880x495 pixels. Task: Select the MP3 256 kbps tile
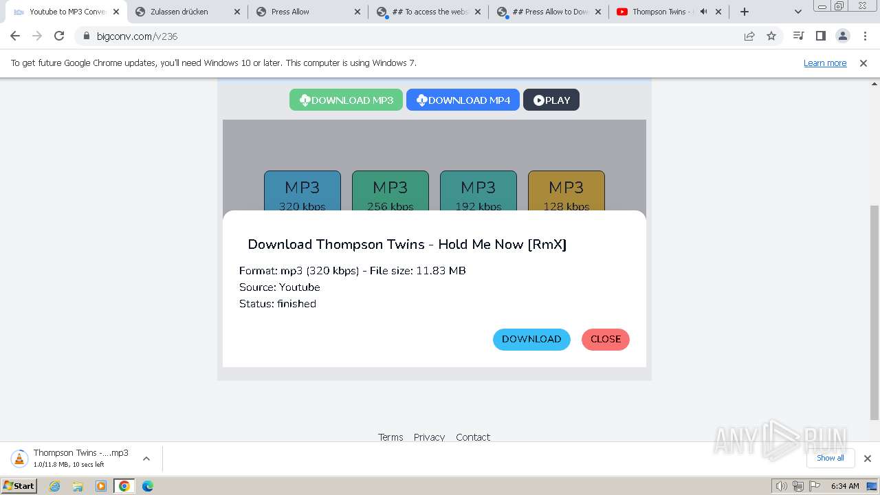click(390, 191)
